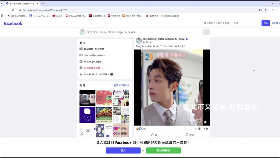The width and height of the screenshot is (280, 158).
Task: Open the Chrome apps grid icon
Action: [x=2, y=16]
